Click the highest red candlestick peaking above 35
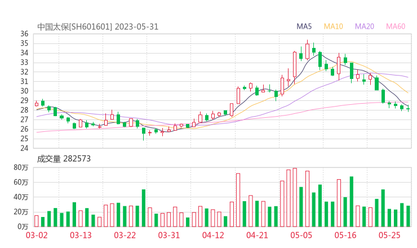This screenshot has height=248, width=417. (308, 51)
